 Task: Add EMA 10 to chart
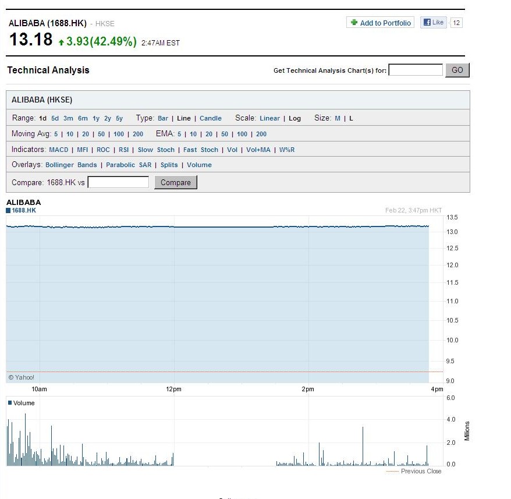pos(193,134)
